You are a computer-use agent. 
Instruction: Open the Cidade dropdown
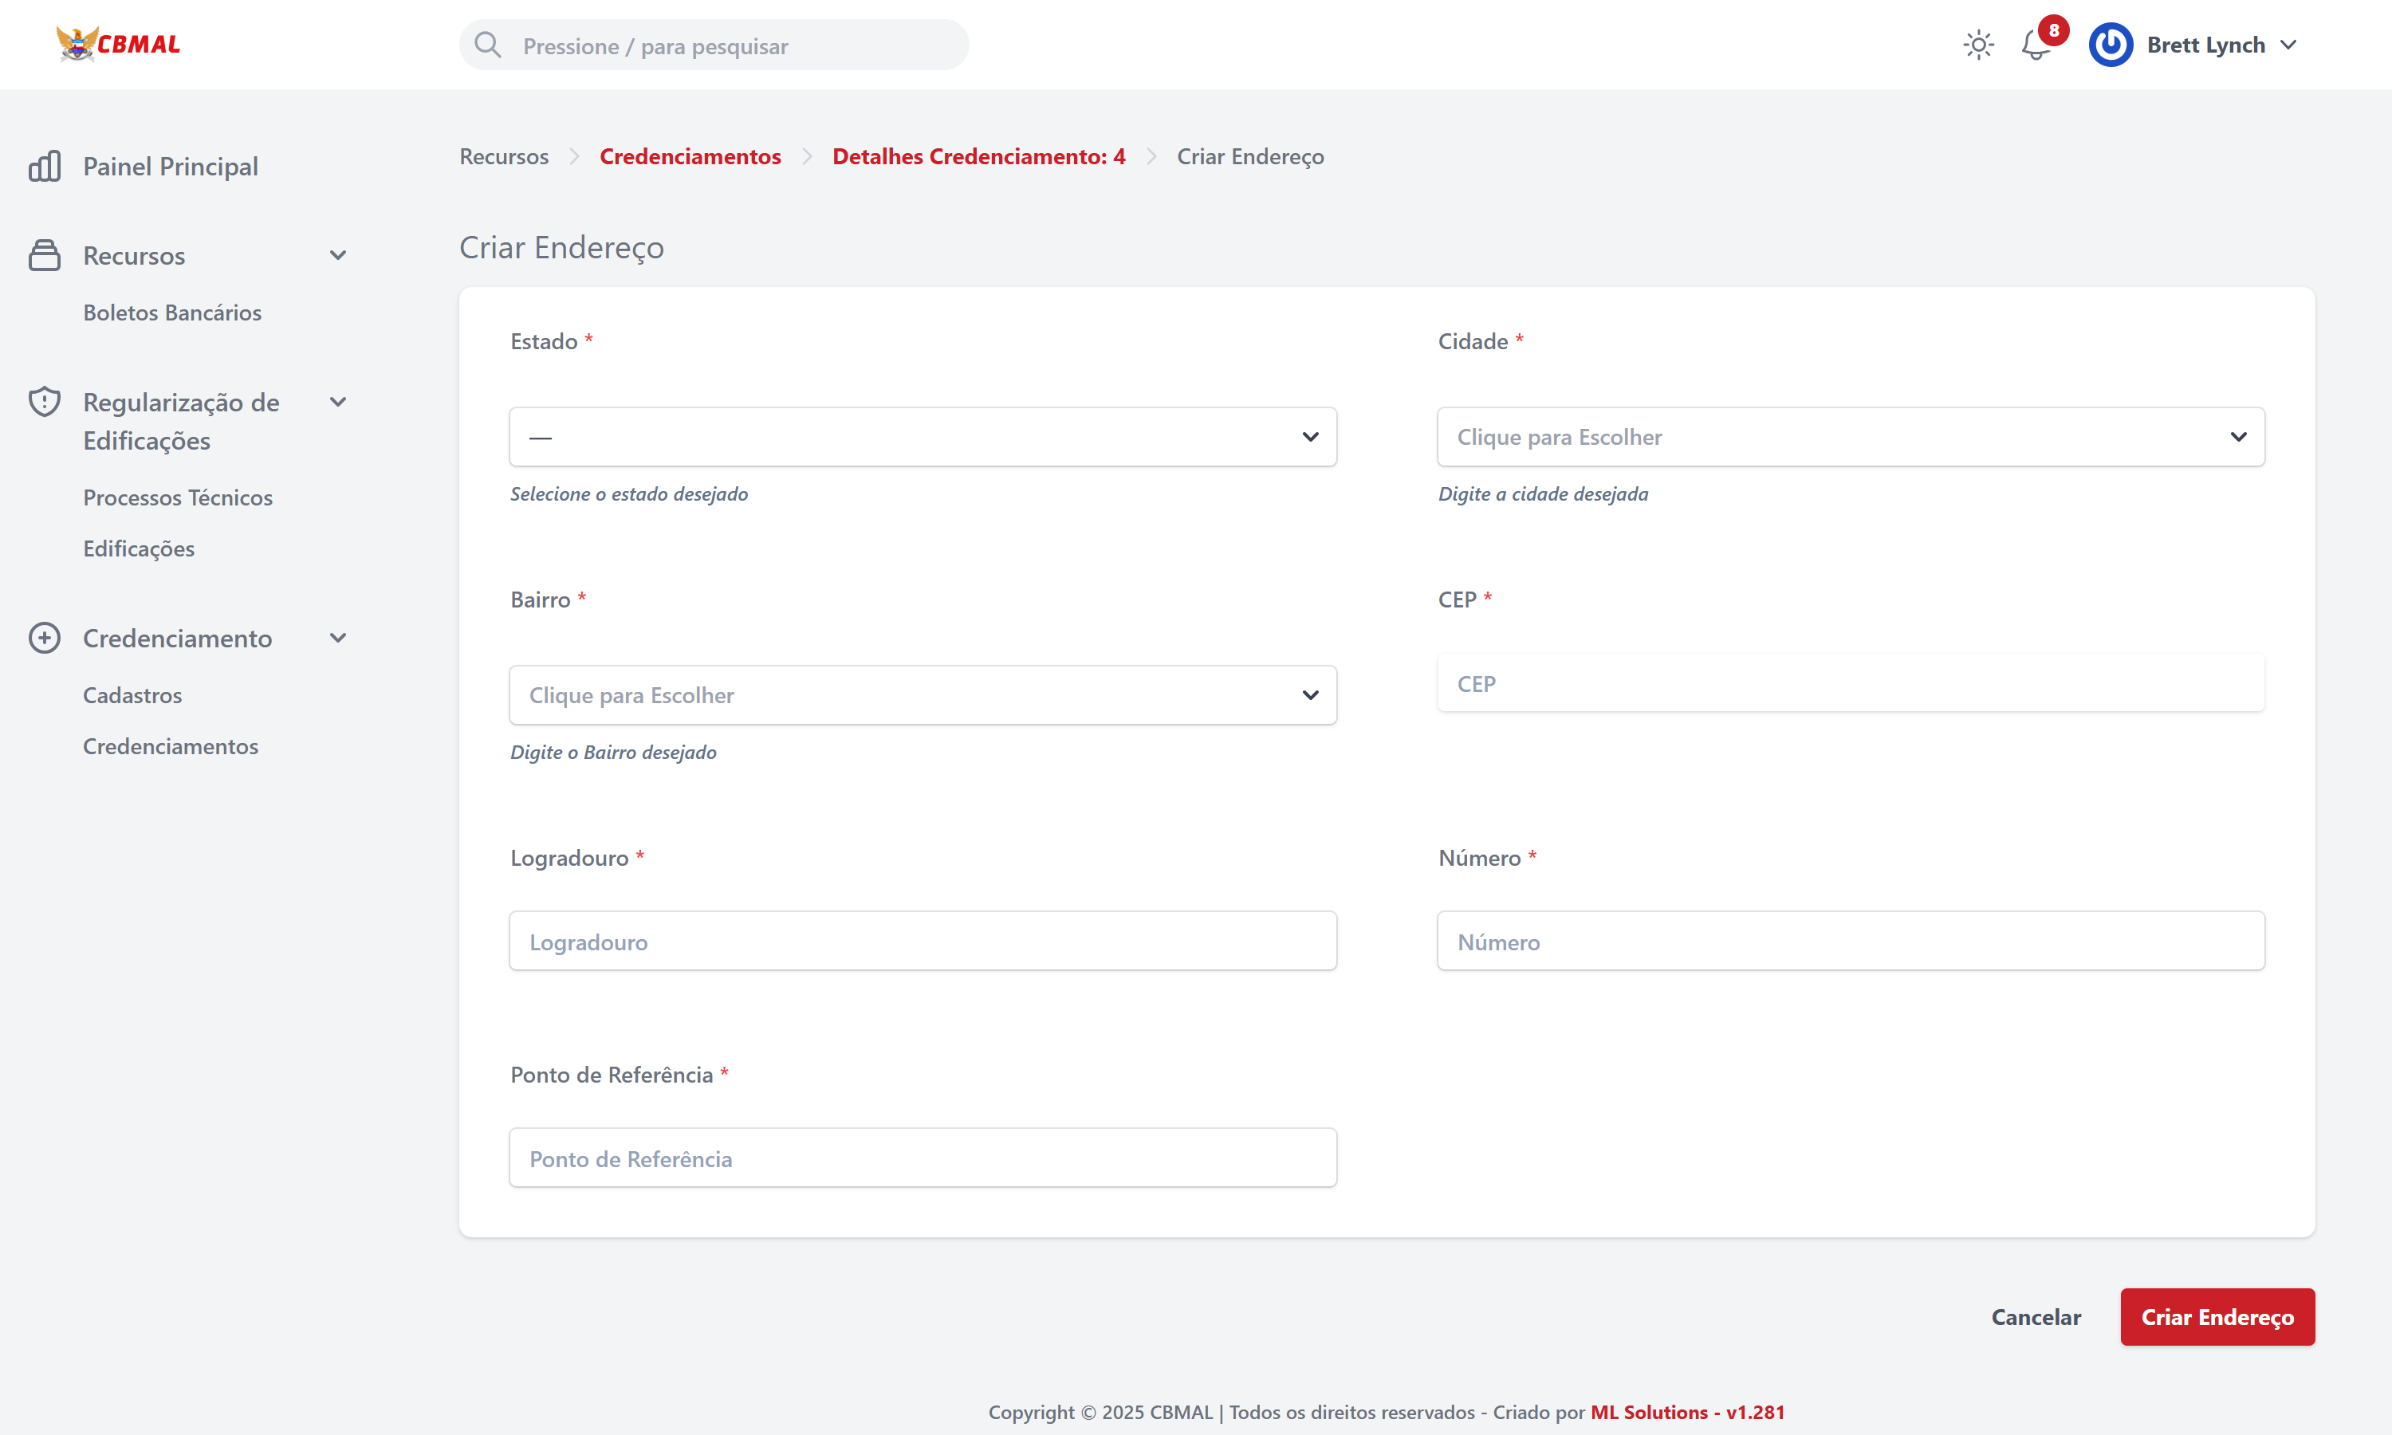tap(1850, 437)
